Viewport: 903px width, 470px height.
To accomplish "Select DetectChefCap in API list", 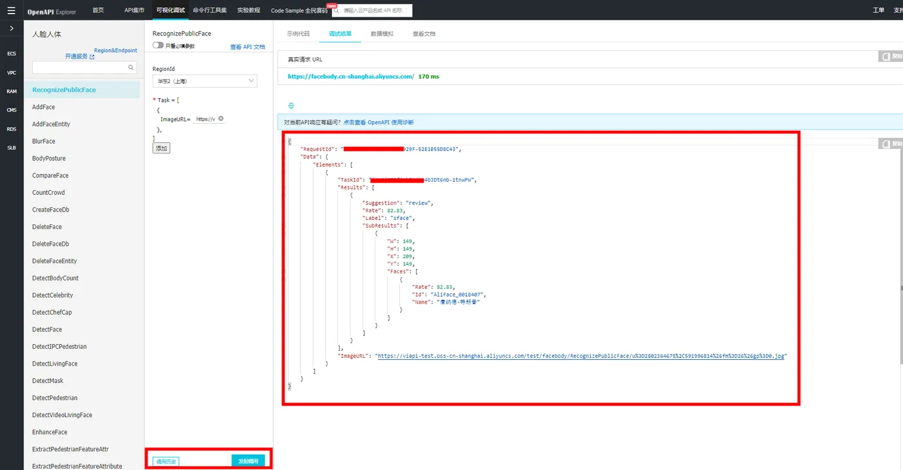I will coord(52,312).
